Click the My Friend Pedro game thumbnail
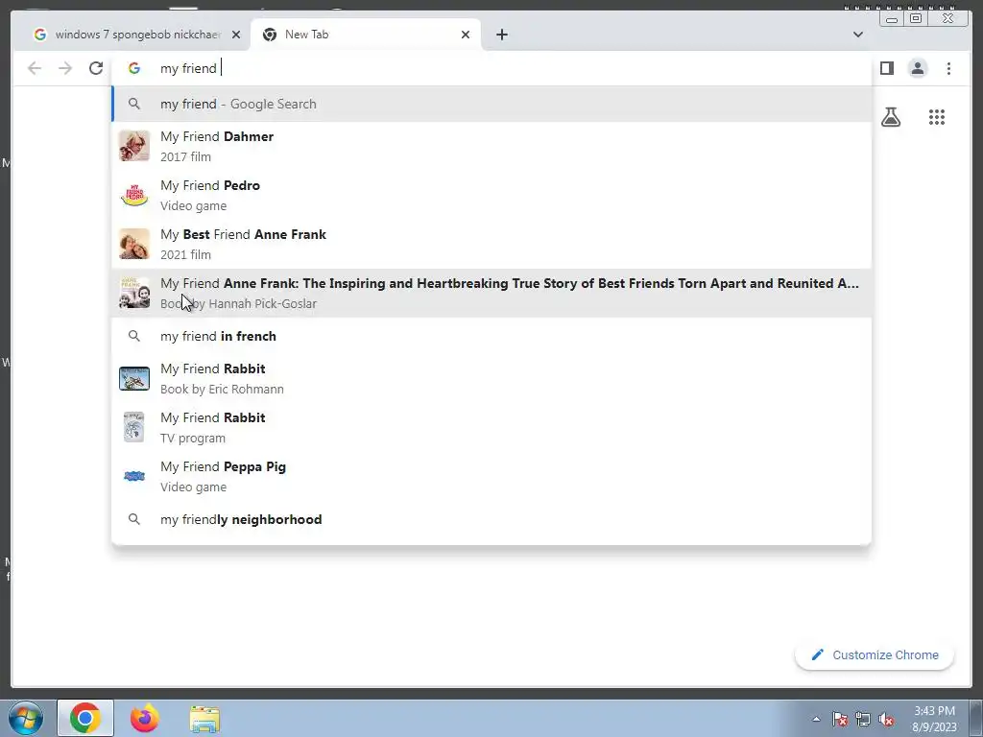 click(x=134, y=195)
